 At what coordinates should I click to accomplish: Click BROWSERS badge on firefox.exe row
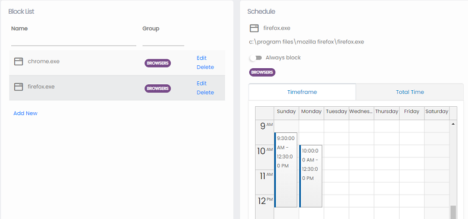tap(158, 88)
